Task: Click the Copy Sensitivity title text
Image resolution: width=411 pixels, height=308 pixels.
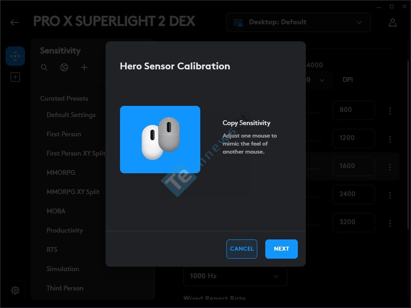Action: (x=246, y=123)
